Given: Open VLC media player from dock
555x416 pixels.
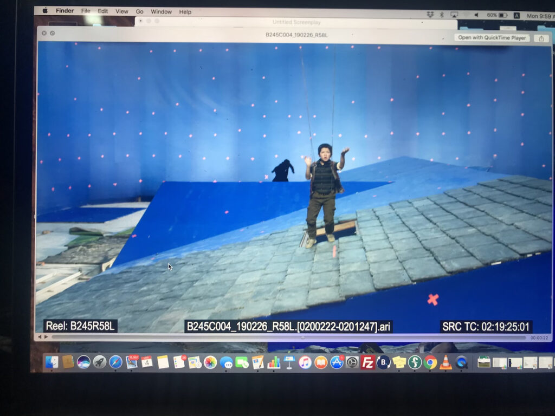Looking at the screenshot, I should 446,362.
